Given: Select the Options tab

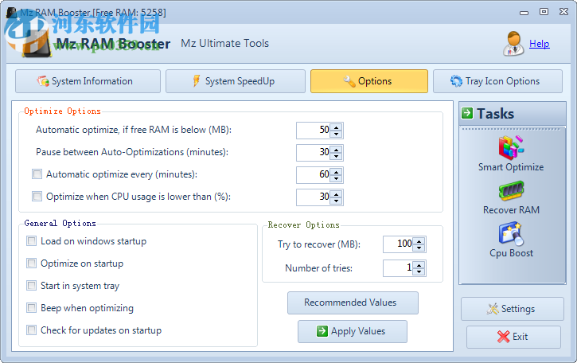Looking at the screenshot, I should click(369, 81).
